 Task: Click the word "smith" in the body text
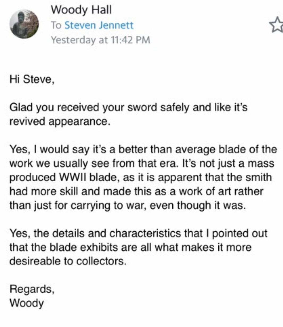[258, 177]
